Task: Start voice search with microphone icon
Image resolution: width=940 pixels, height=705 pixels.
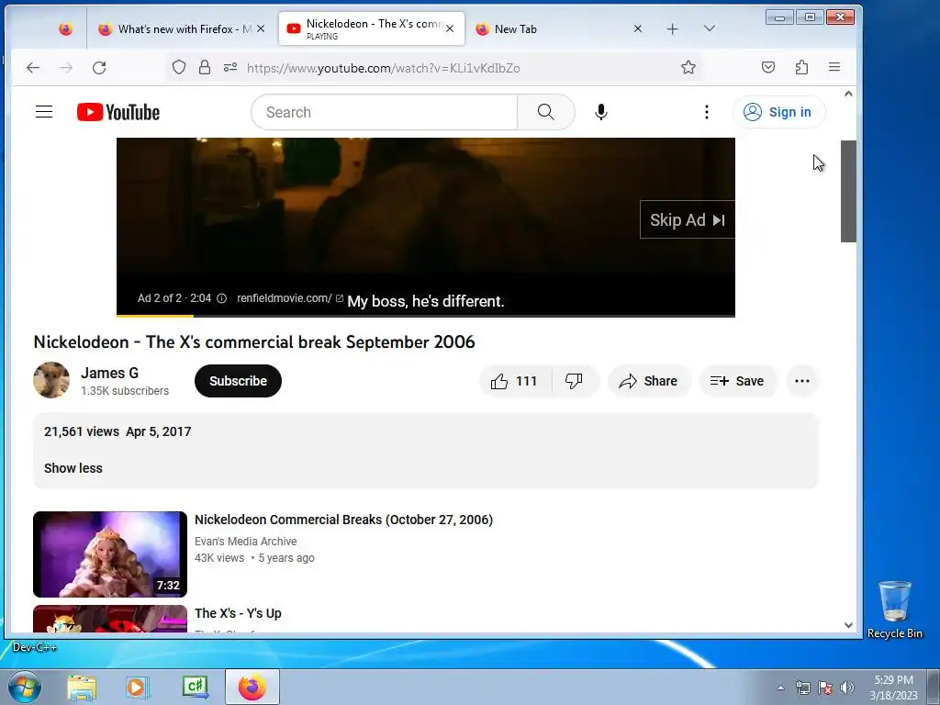Action: click(600, 112)
